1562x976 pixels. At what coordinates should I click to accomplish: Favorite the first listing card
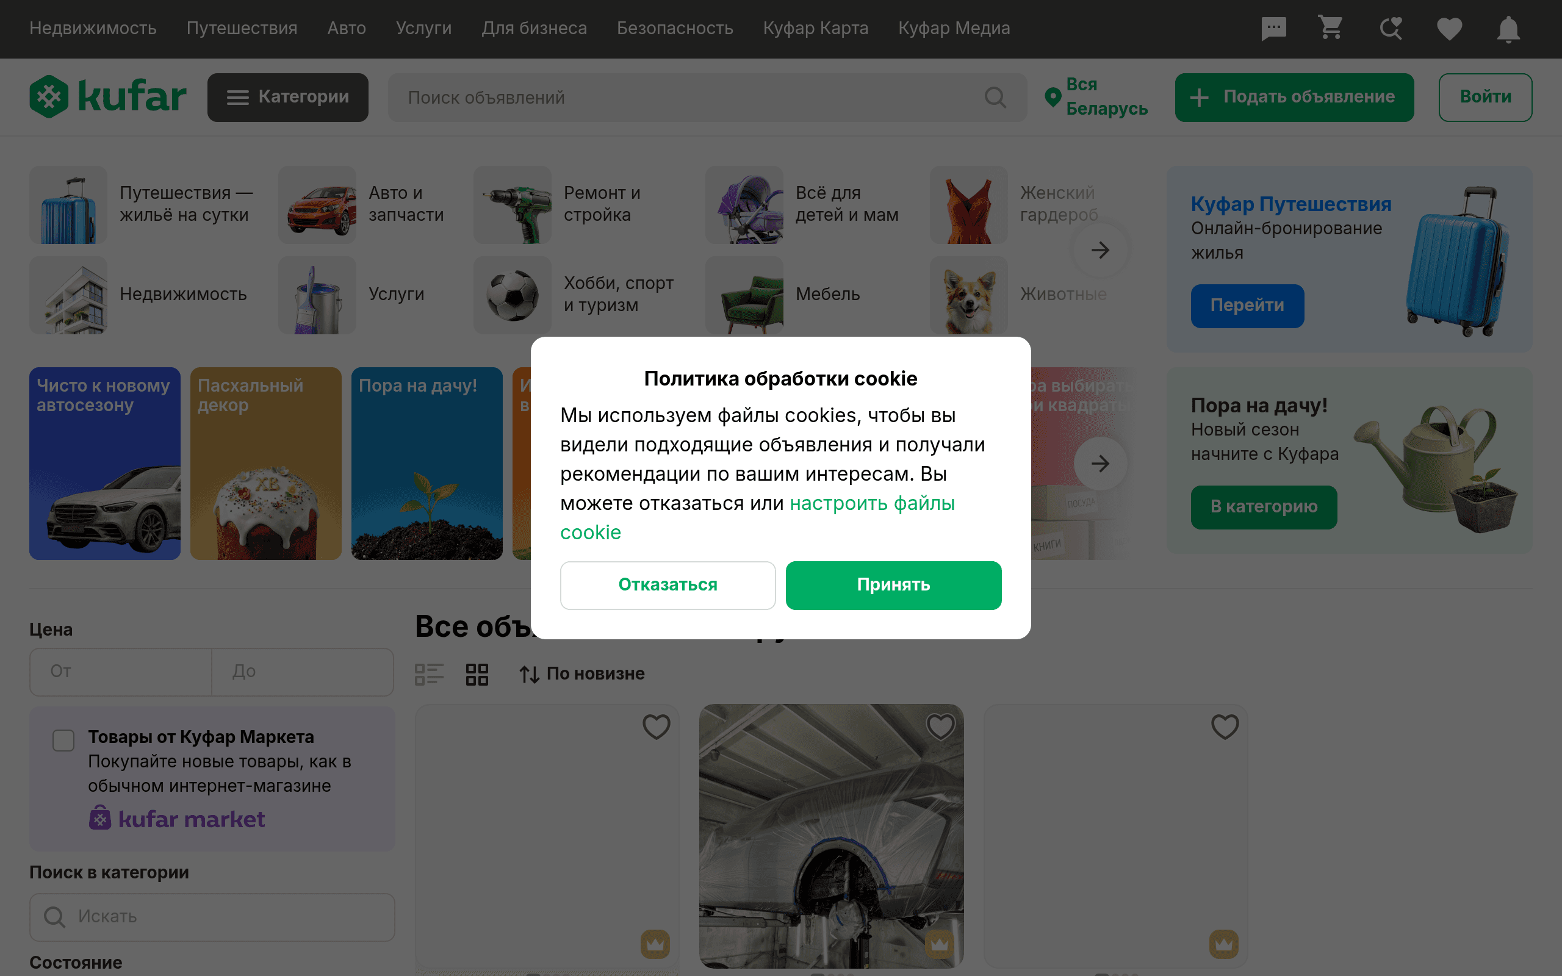(656, 727)
